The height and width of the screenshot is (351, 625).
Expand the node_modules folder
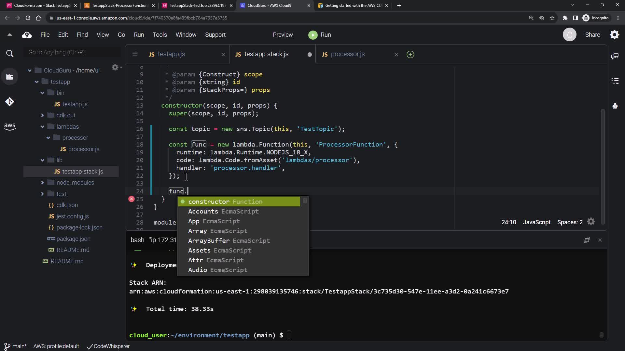pyautogui.click(x=42, y=183)
